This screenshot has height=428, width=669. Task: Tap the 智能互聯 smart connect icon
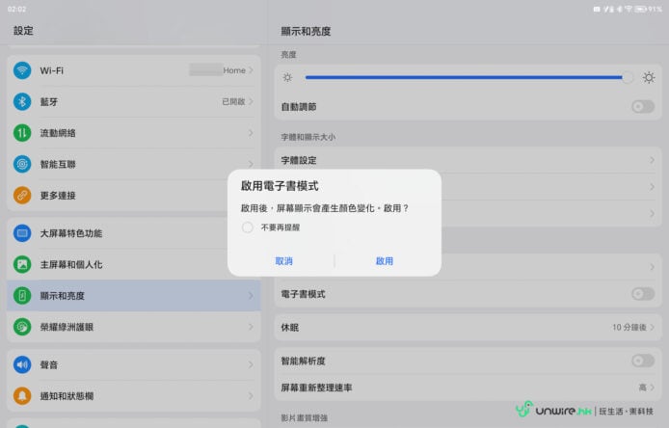(x=22, y=164)
